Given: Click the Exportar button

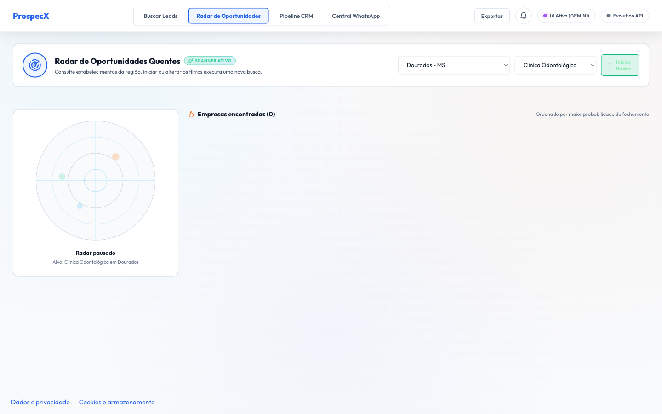Looking at the screenshot, I should point(492,16).
